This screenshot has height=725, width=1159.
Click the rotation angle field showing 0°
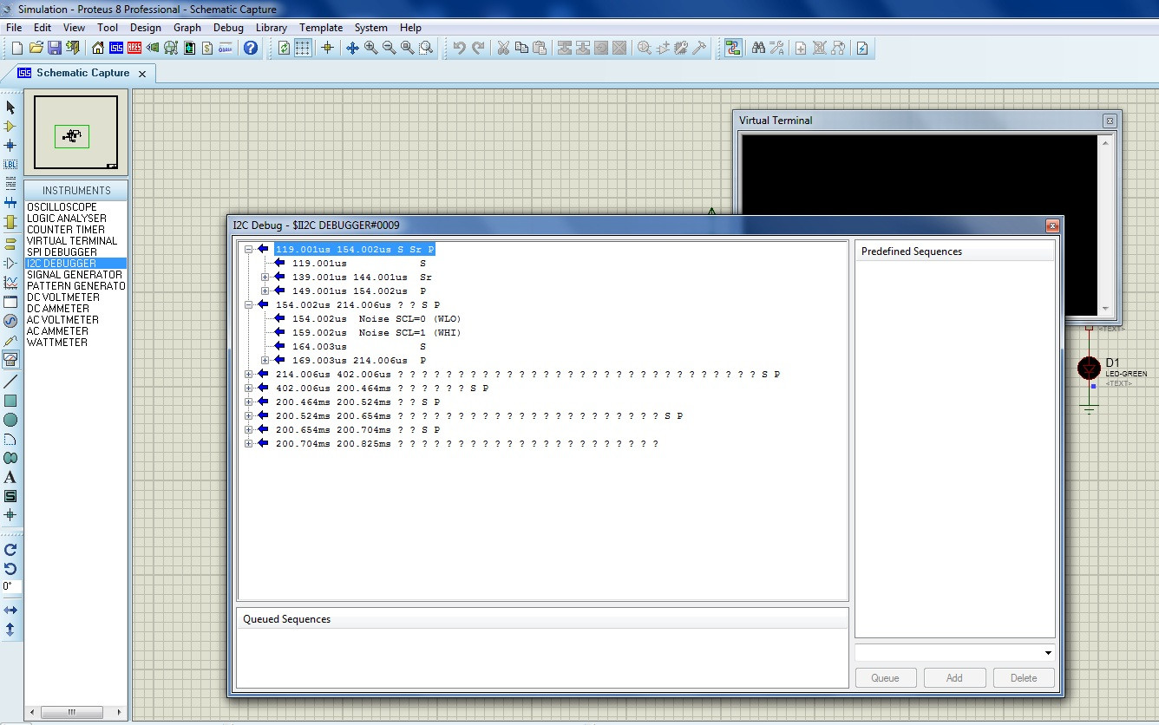[x=10, y=586]
